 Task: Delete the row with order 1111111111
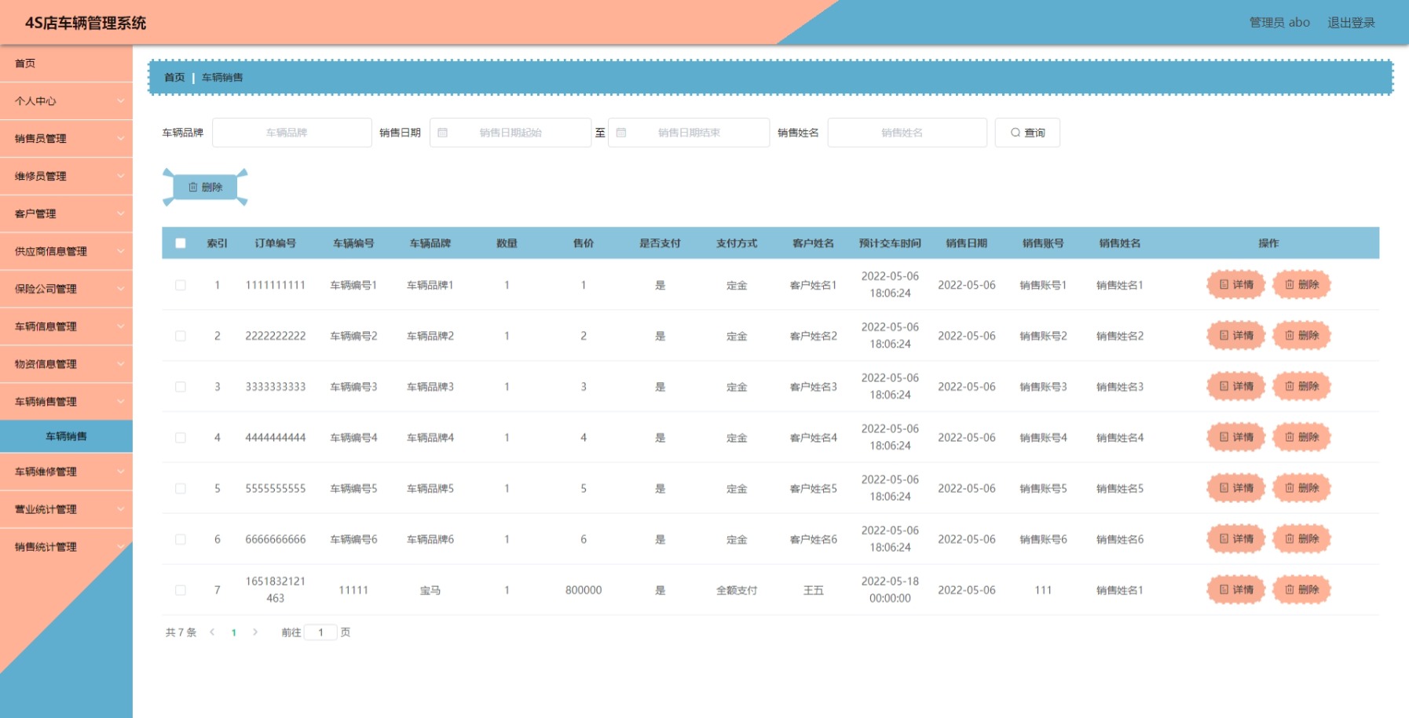[x=1301, y=285]
